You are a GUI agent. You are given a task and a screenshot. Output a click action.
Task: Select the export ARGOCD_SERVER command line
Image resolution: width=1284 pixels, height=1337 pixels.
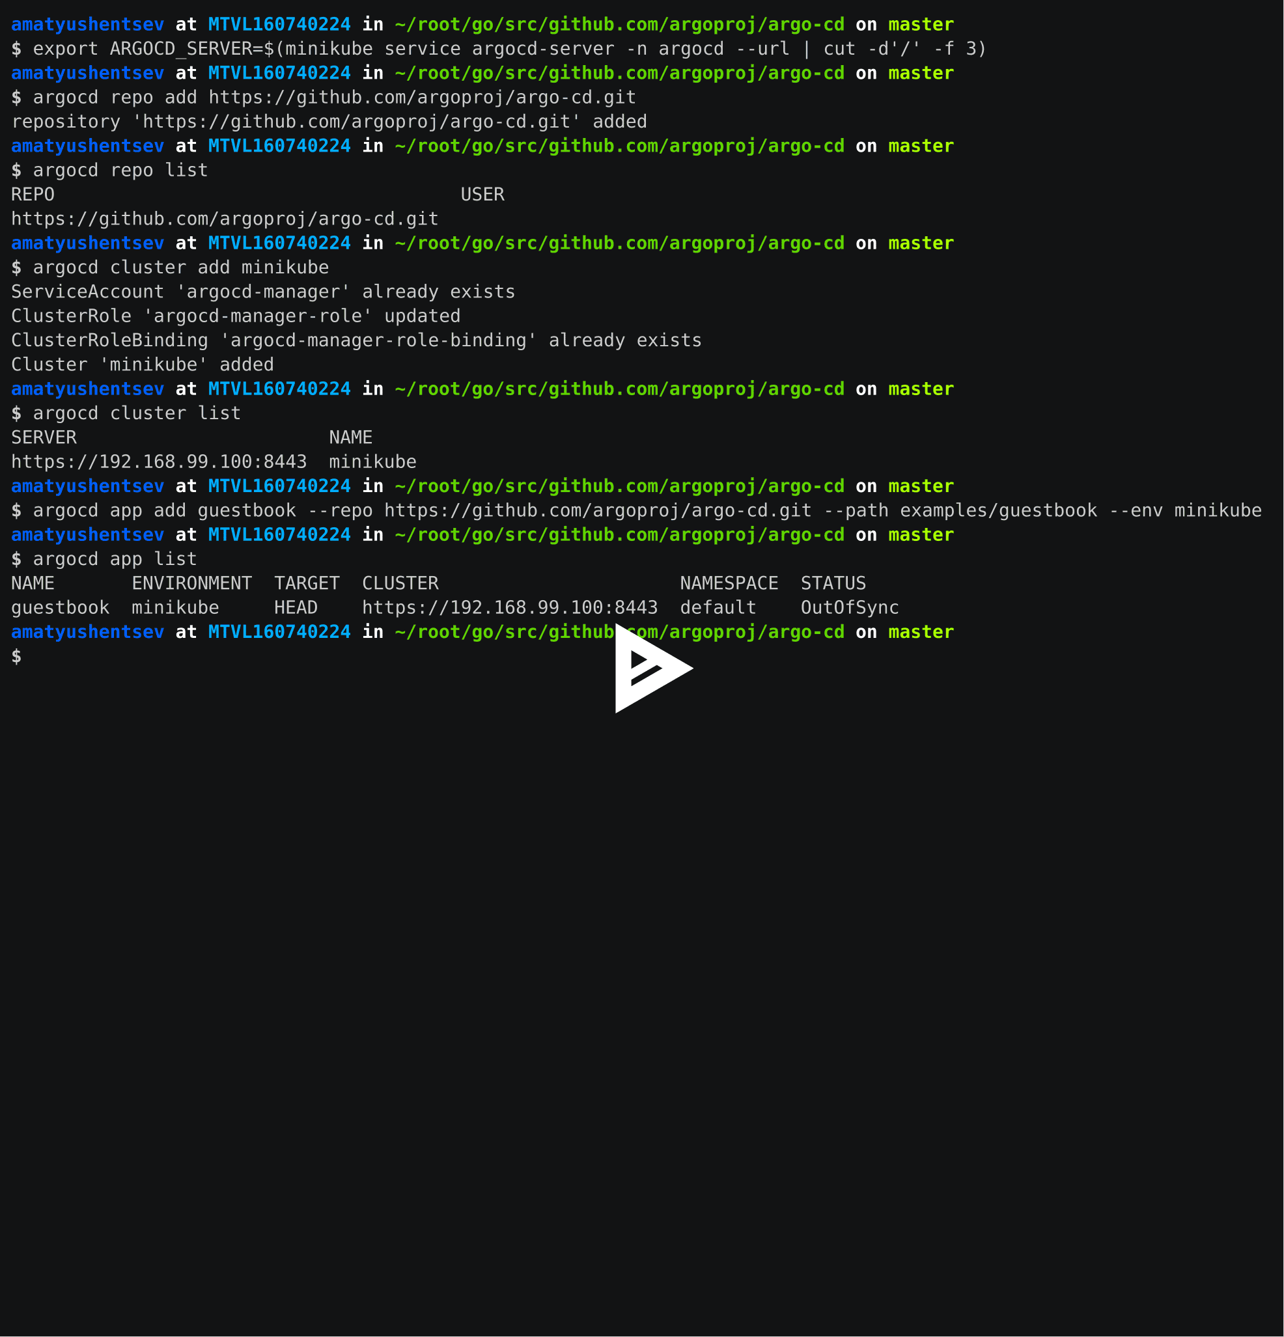pos(499,49)
